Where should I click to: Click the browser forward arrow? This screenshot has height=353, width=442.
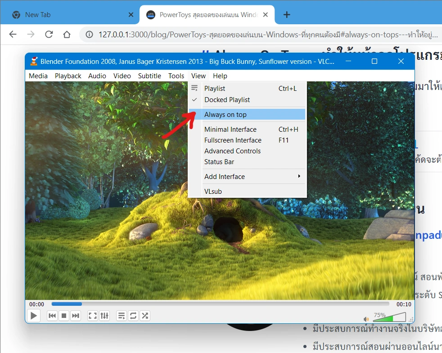pos(31,34)
